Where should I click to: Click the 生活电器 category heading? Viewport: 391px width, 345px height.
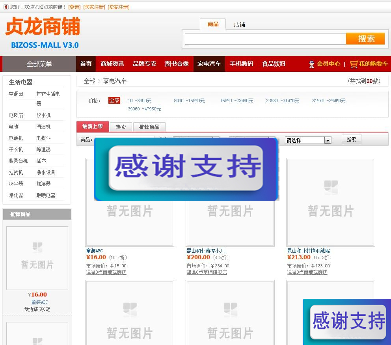click(21, 82)
